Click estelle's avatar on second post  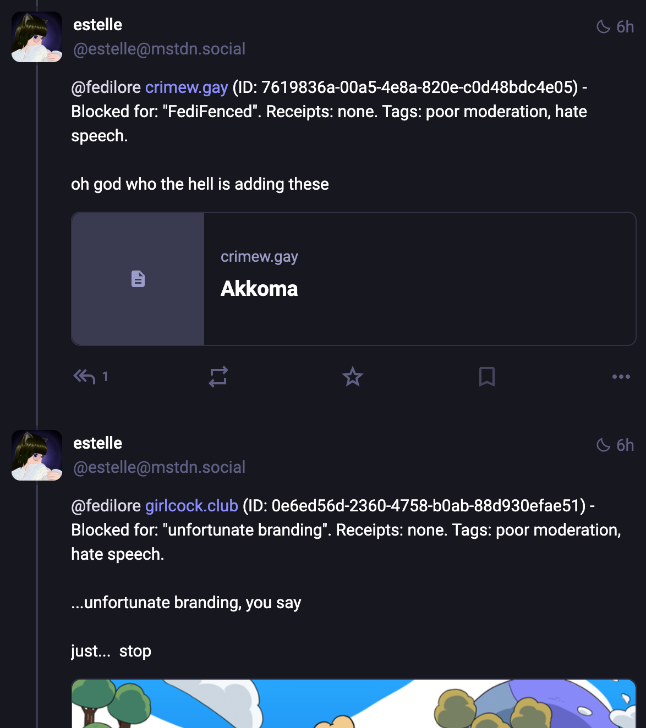[37, 455]
